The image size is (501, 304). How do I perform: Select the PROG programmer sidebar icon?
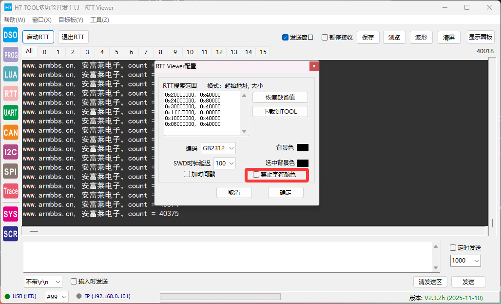click(10, 55)
